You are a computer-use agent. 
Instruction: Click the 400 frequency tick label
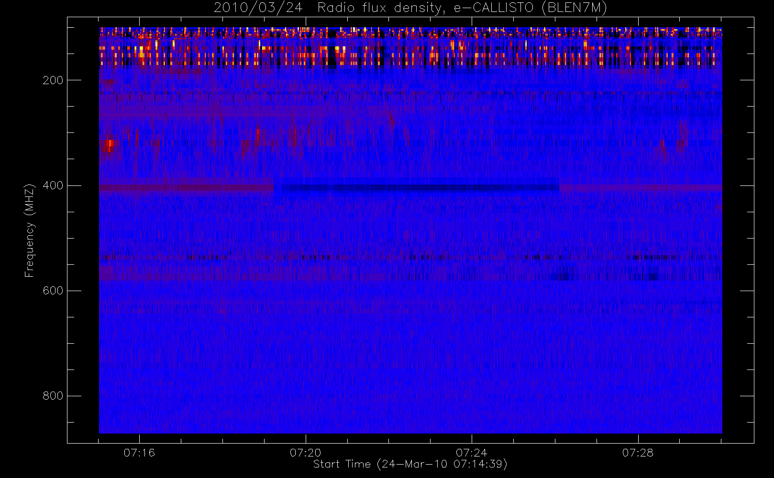pyautogui.click(x=53, y=185)
